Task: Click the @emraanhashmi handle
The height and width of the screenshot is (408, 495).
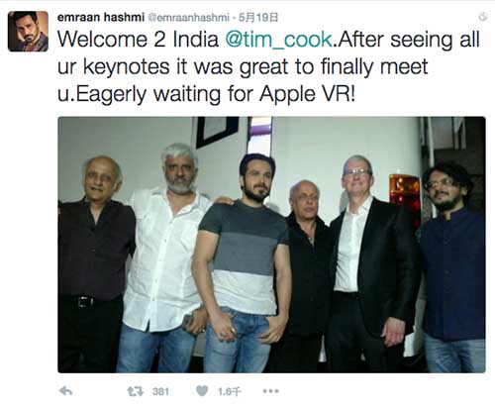Action: click(188, 17)
